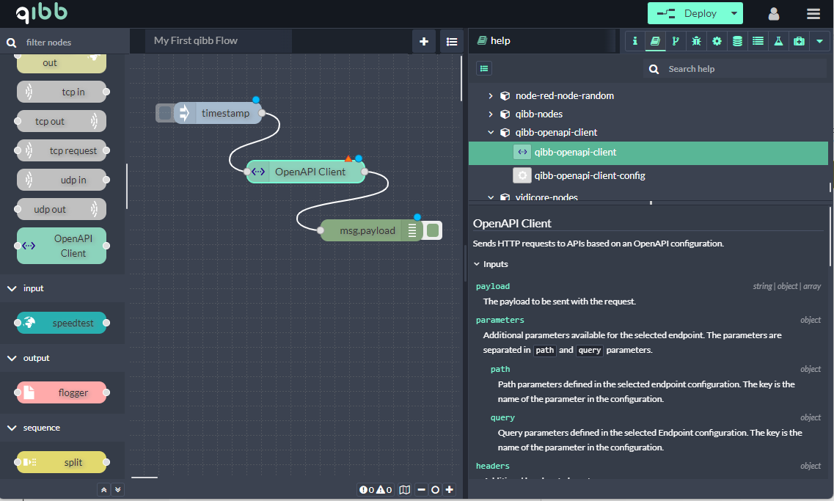
Task: Open the context data database tab
Action: pos(737,41)
